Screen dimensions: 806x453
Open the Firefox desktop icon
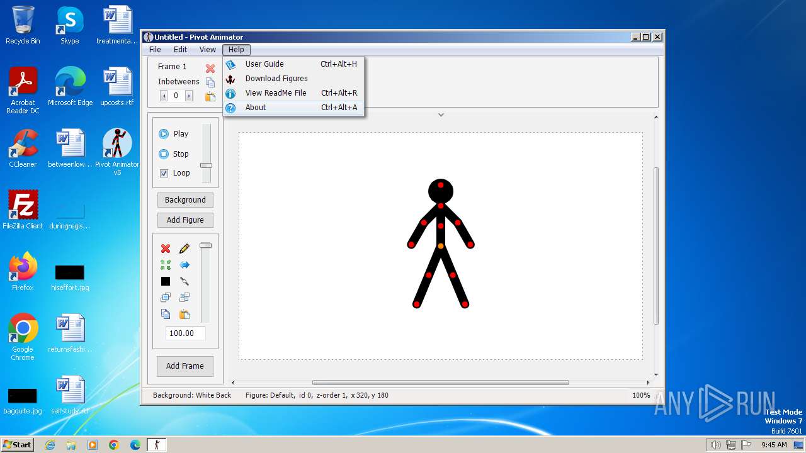(23, 272)
